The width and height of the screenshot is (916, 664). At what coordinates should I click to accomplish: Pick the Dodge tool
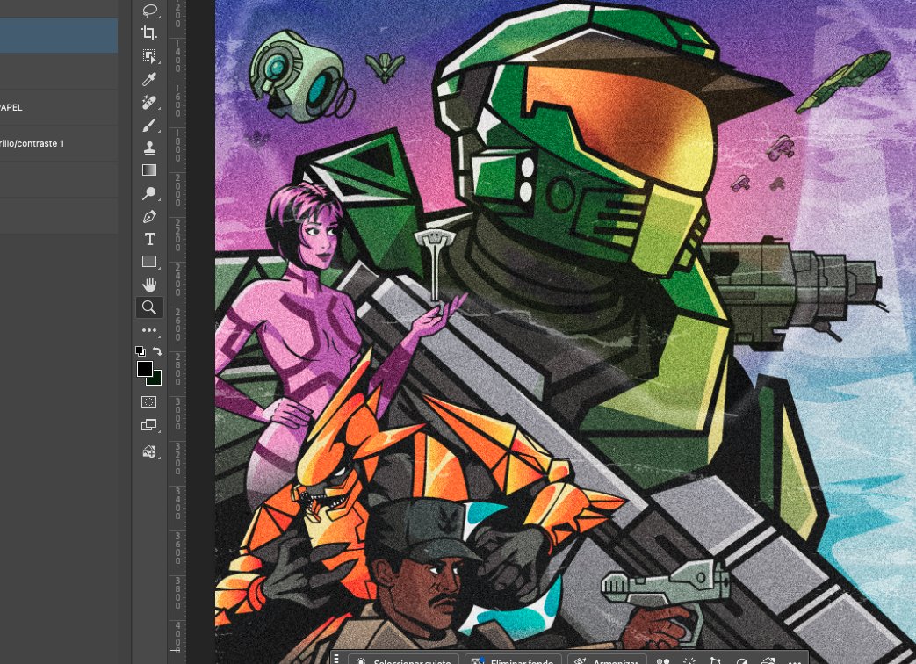pyautogui.click(x=149, y=193)
